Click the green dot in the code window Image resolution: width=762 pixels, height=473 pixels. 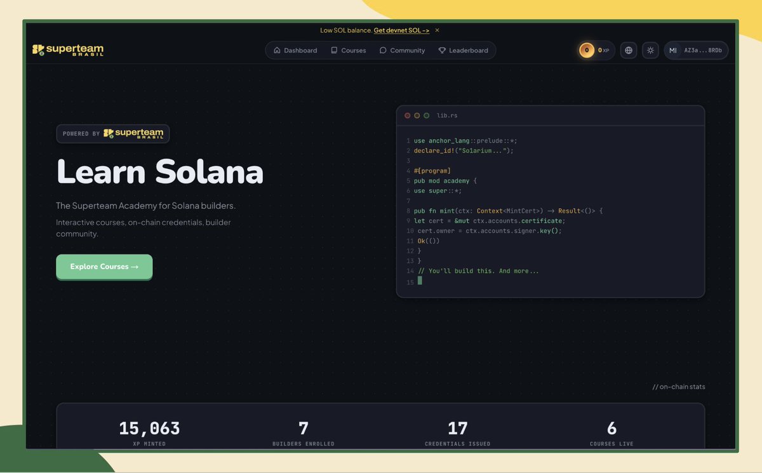pos(427,116)
